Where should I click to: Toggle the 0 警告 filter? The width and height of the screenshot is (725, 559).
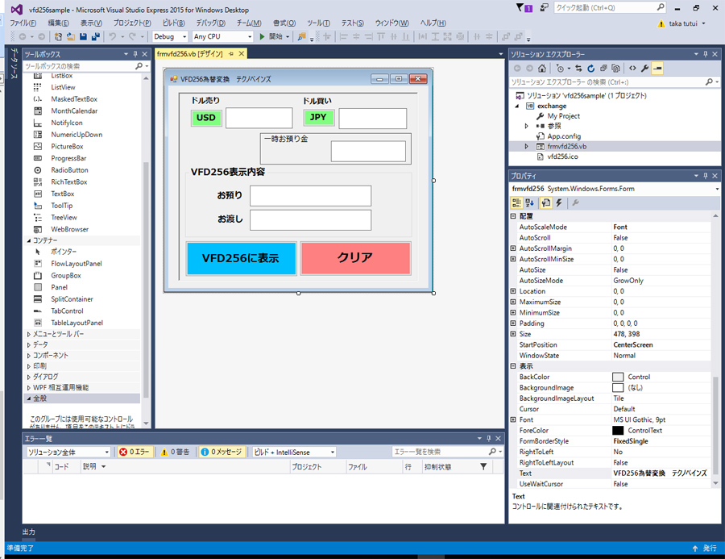tap(175, 452)
